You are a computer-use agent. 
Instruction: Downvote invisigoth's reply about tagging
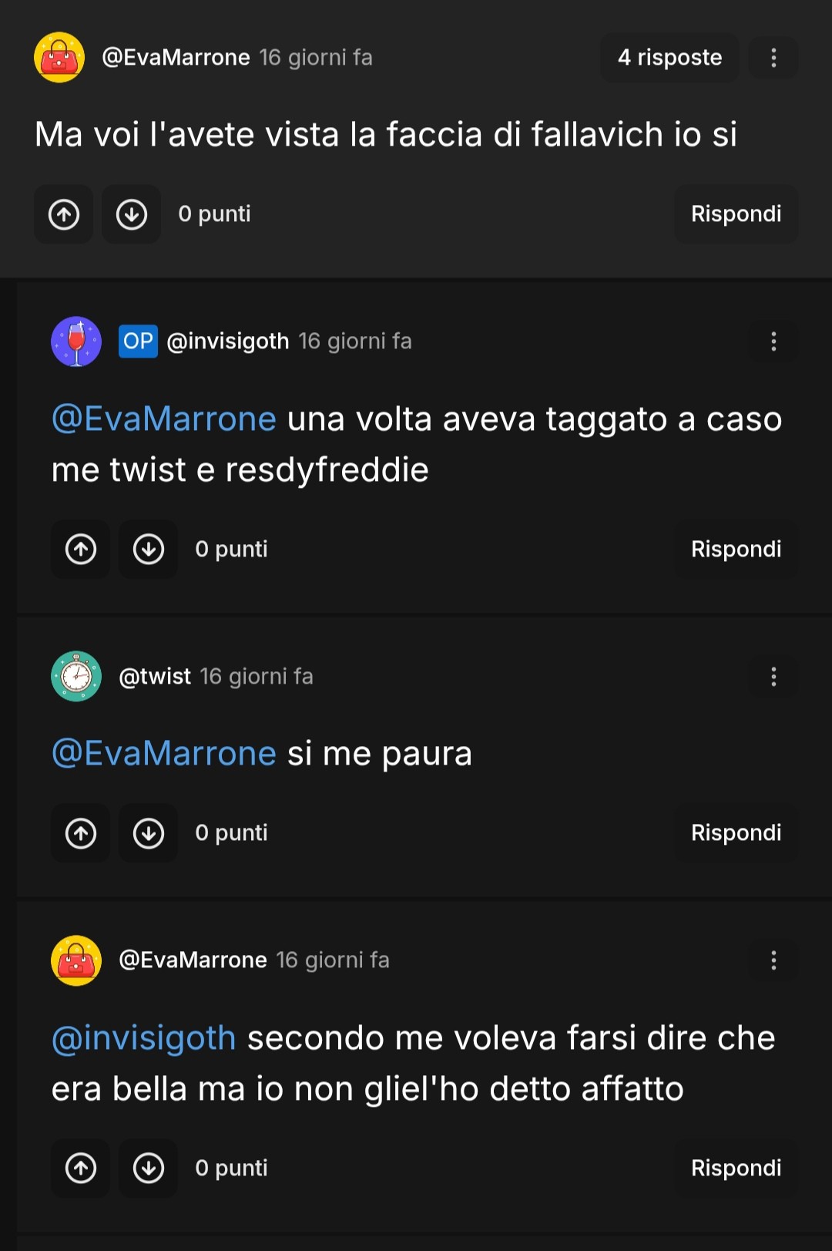tap(149, 550)
